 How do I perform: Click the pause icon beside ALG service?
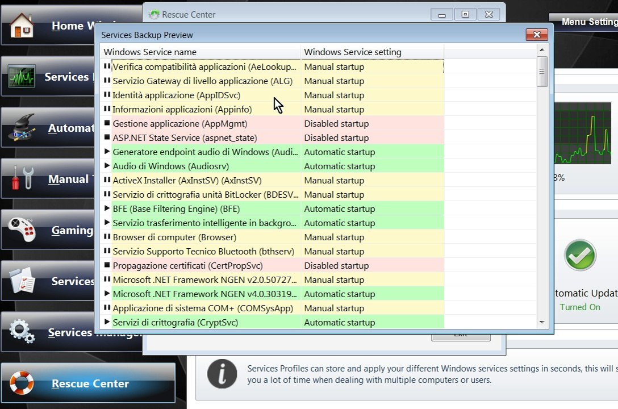pyautogui.click(x=107, y=81)
